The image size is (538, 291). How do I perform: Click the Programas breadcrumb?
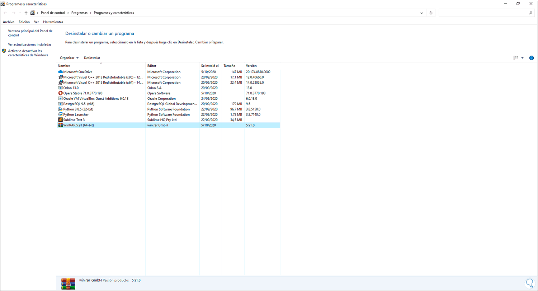pyautogui.click(x=79, y=13)
